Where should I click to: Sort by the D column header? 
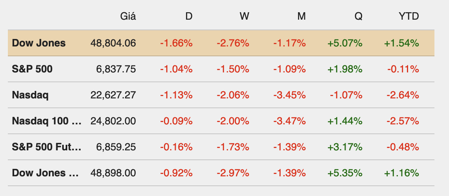189,17
